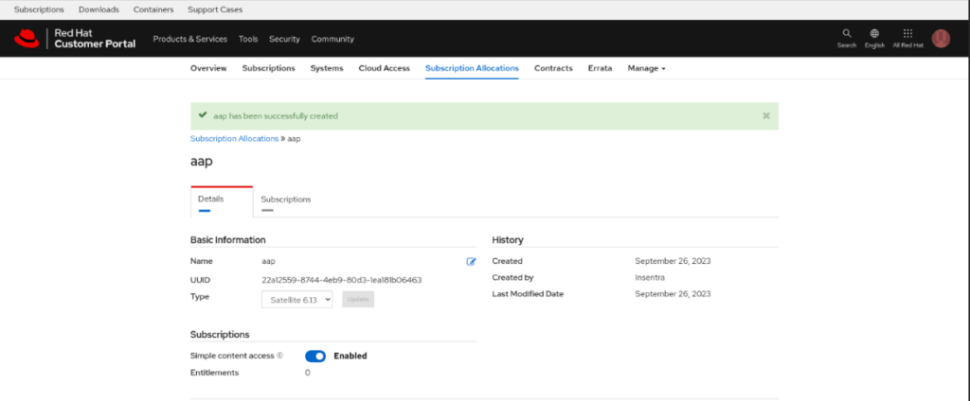Go to the Contracts tab
The image size is (970, 401).
tap(553, 68)
